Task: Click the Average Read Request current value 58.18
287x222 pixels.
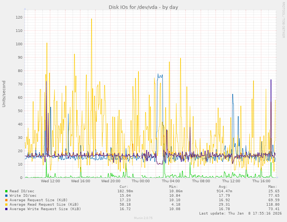Action: tap(125, 205)
